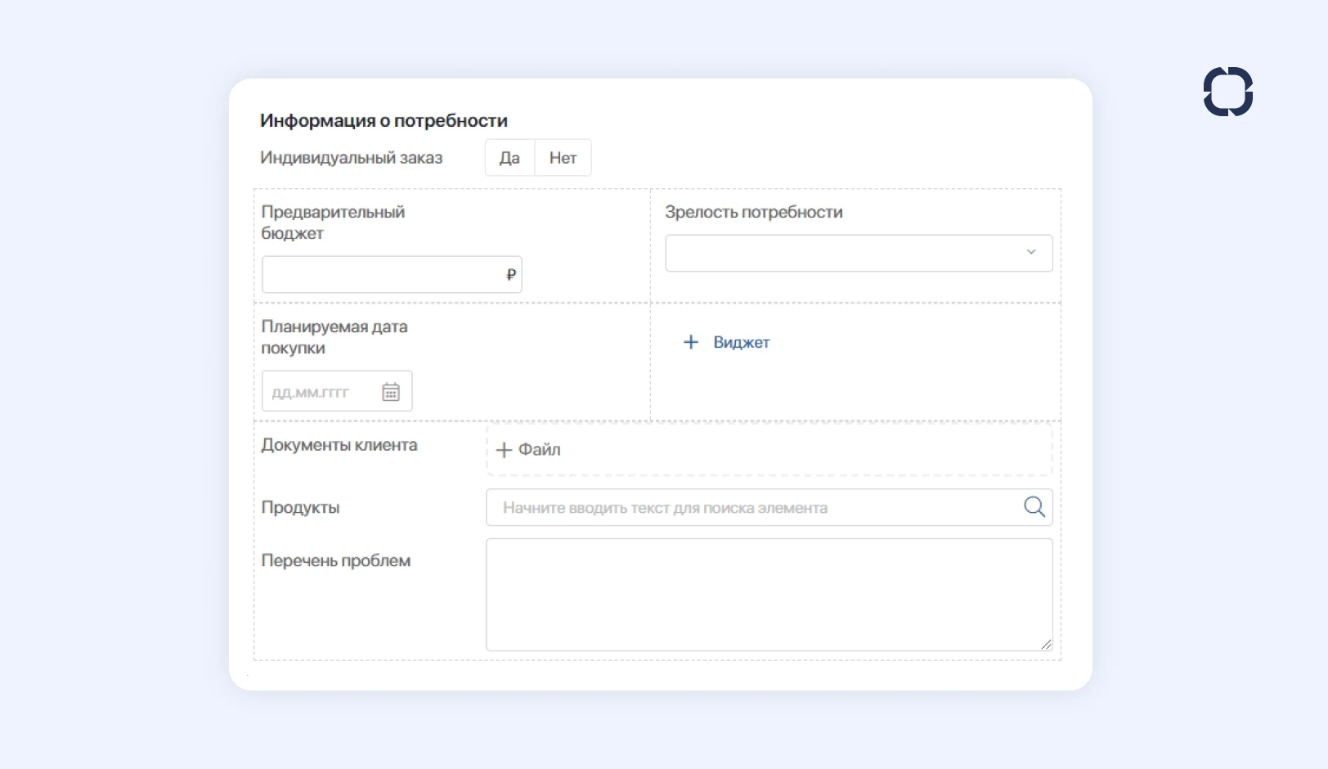The width and height of the screenshot is (1328, 769).
Task: Click the plus icon beside Файл
Action: click(x=504, y=450)
